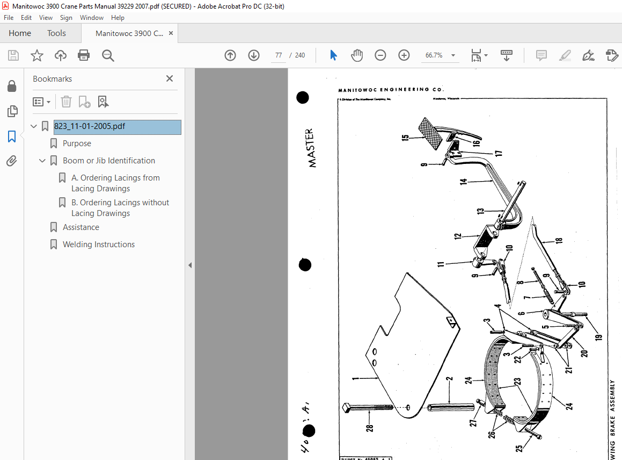Collapse the 823_11-01-2005.pdf bookmark
This screenshot has width=622, height=460.
[34, 126]
